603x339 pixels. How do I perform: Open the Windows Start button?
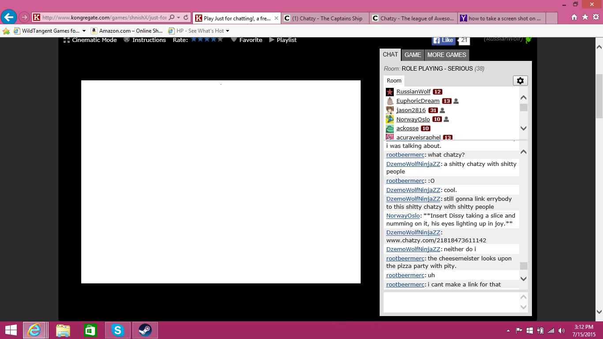[11, 330]
